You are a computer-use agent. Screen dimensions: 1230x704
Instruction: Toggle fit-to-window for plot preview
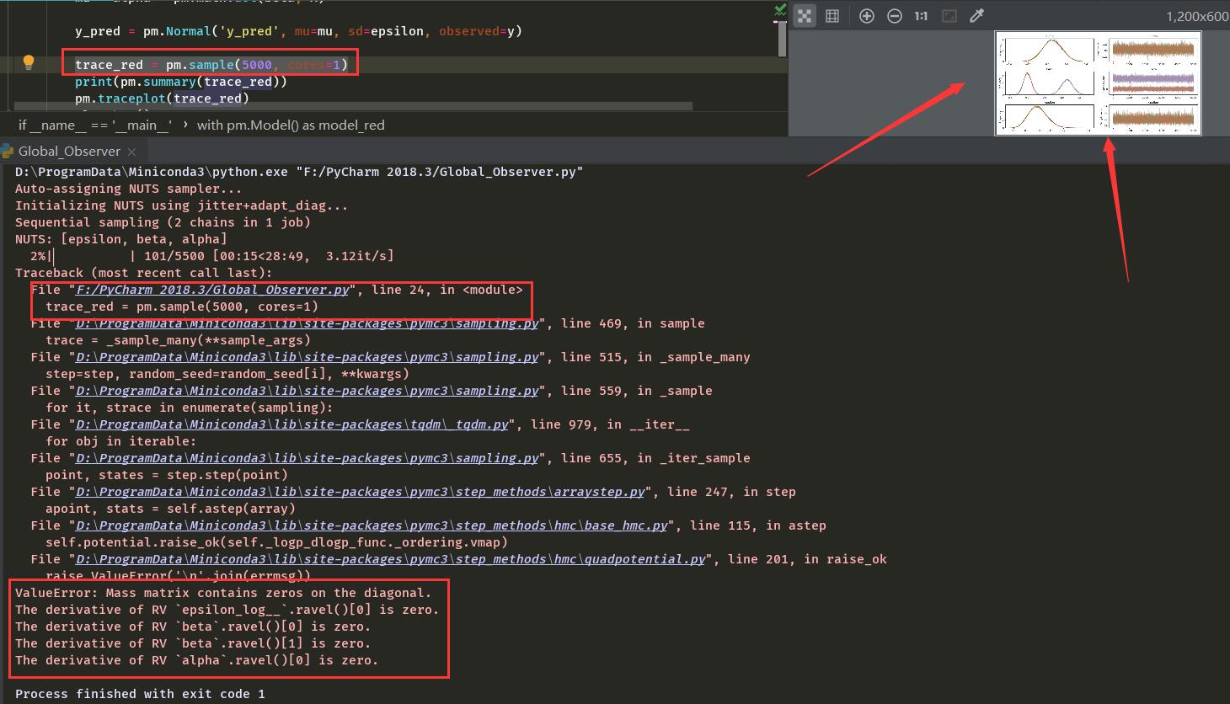(805, 15)
